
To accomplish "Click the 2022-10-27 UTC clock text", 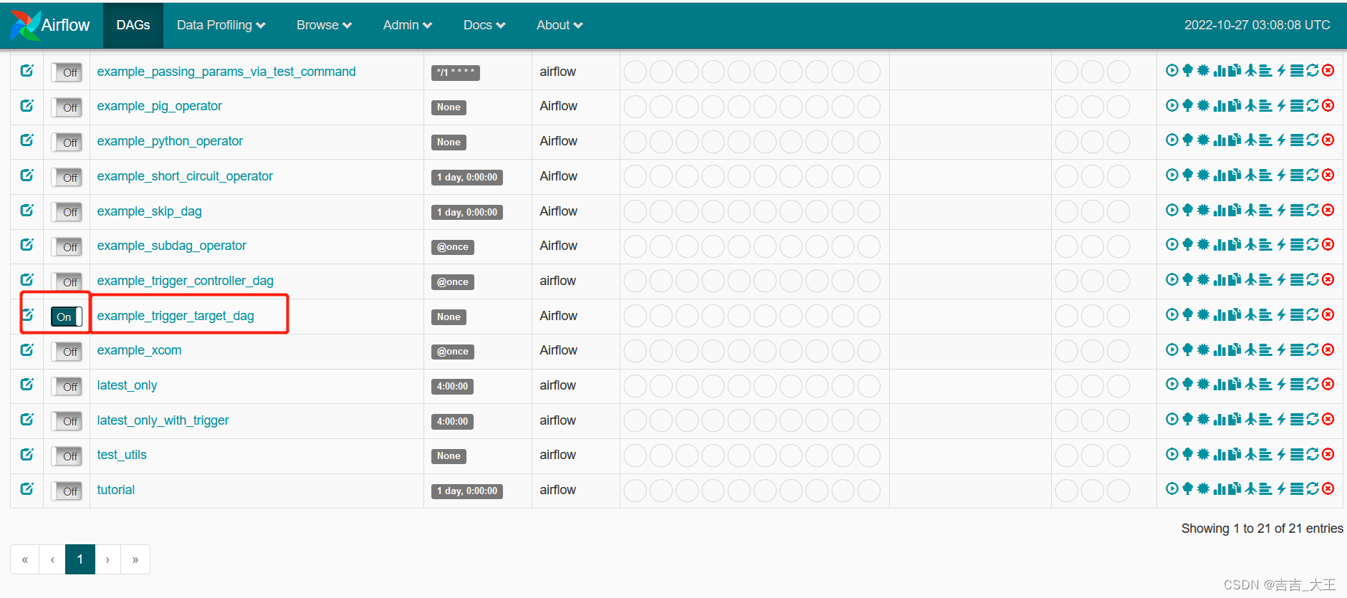I will click(x=1257, y=25).
